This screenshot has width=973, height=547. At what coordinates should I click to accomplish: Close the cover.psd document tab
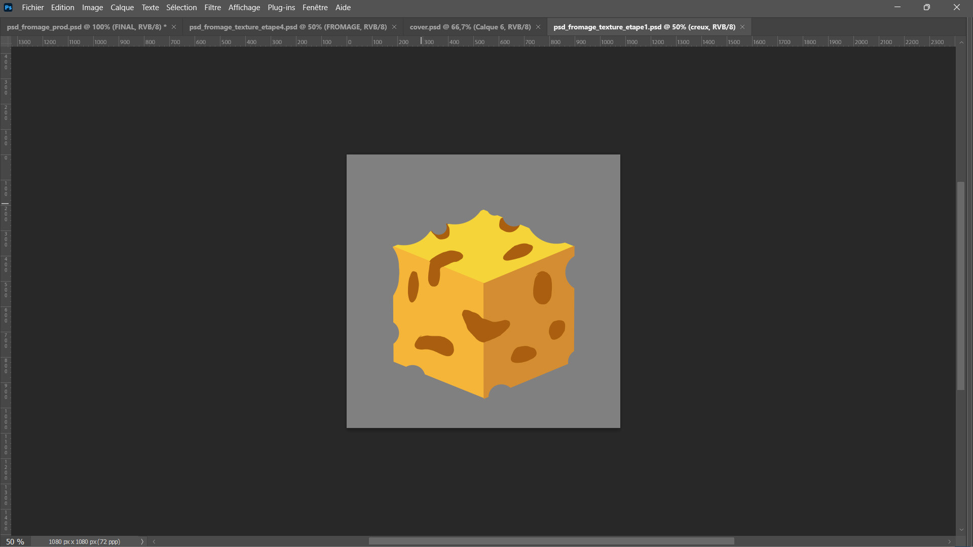pyautogui.click(x=538, y=27)
